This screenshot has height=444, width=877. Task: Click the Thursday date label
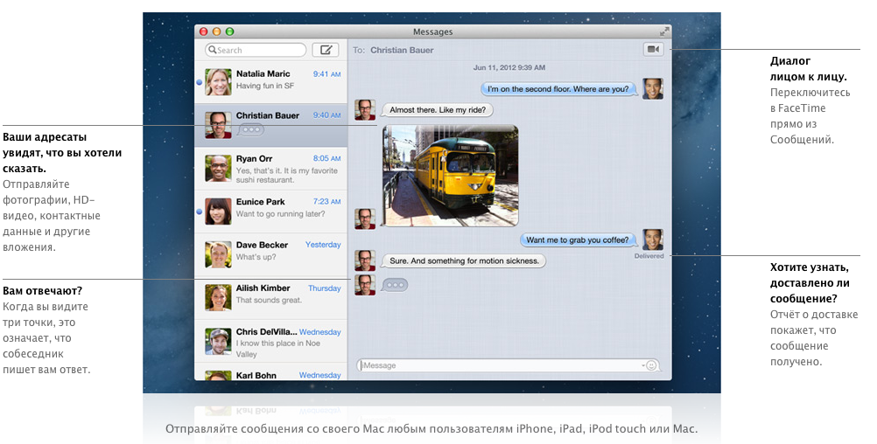point(325,288)
